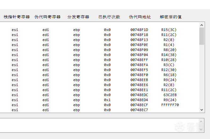Click edi in row 00748F1D
Screen dimensions: 210x139
pos(46,30)
